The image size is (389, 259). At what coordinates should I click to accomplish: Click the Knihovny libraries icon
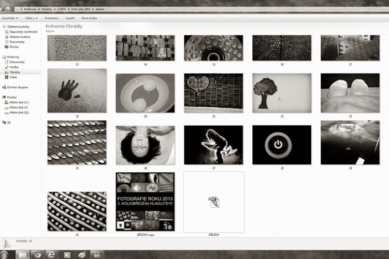pyautogui.click(x=4, y=57)
